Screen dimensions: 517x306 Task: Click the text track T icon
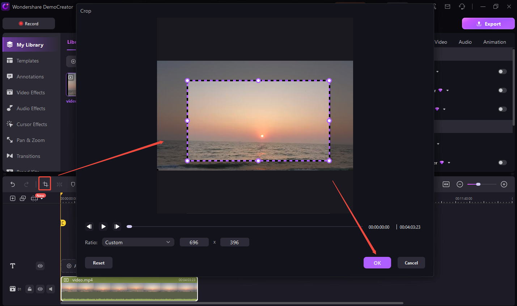click(x=13, y=266)
